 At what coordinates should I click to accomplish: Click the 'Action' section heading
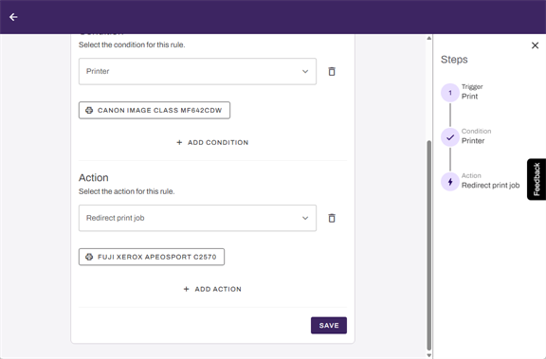93,178
